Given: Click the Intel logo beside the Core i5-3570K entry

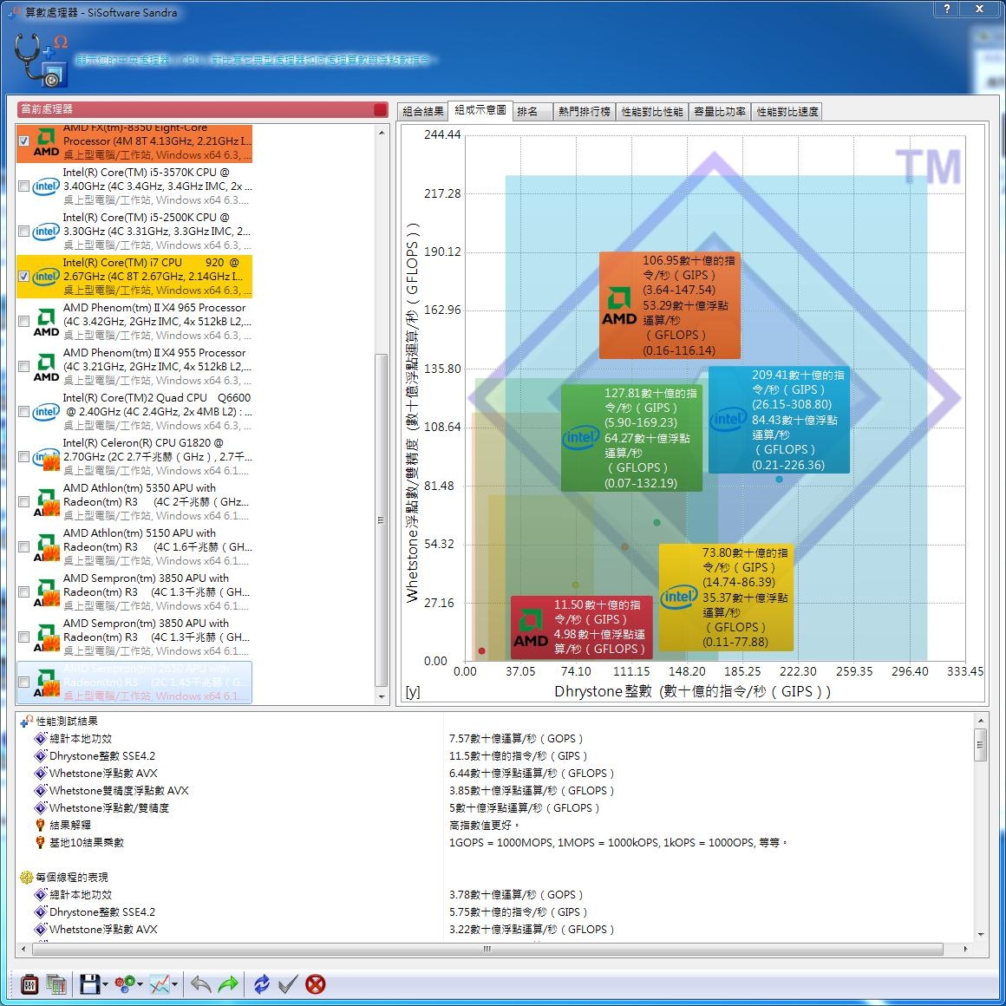Looking at the screenshot, I should click(46, 186).
